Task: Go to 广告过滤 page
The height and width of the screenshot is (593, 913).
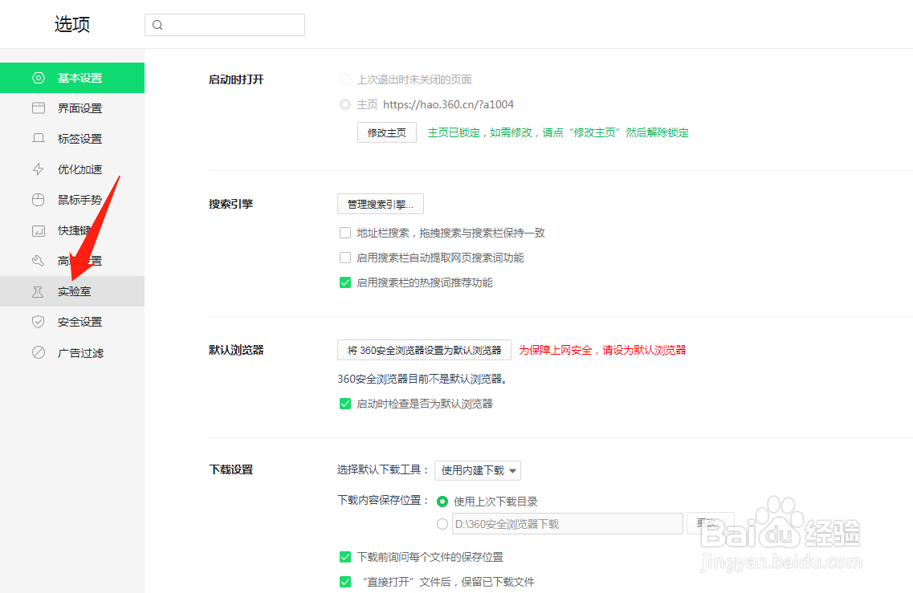Action: point(72,352)
